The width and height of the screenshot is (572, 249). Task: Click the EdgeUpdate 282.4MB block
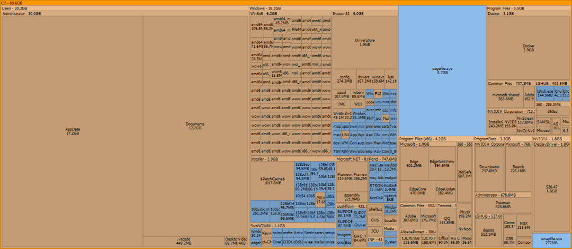tap(445, 191)
